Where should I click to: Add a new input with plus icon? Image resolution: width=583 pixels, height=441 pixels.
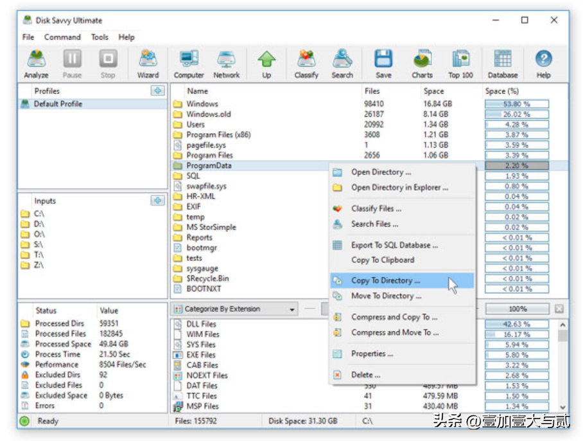[158, 201]
